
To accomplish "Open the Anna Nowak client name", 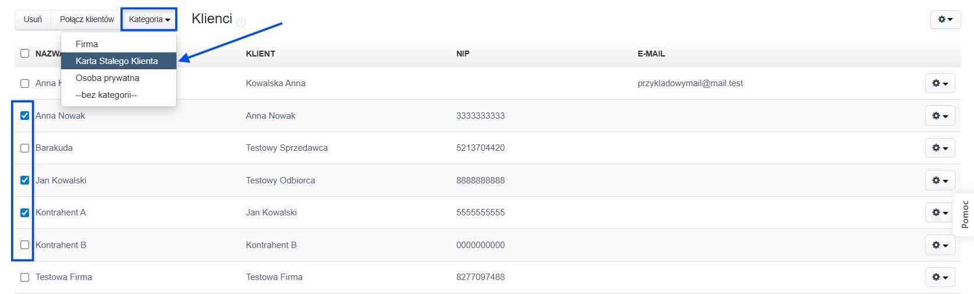I will point(60,116).
